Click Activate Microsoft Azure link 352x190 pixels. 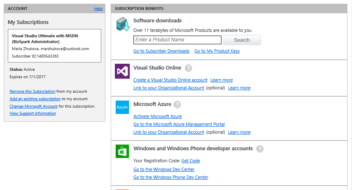click(157, 116)
